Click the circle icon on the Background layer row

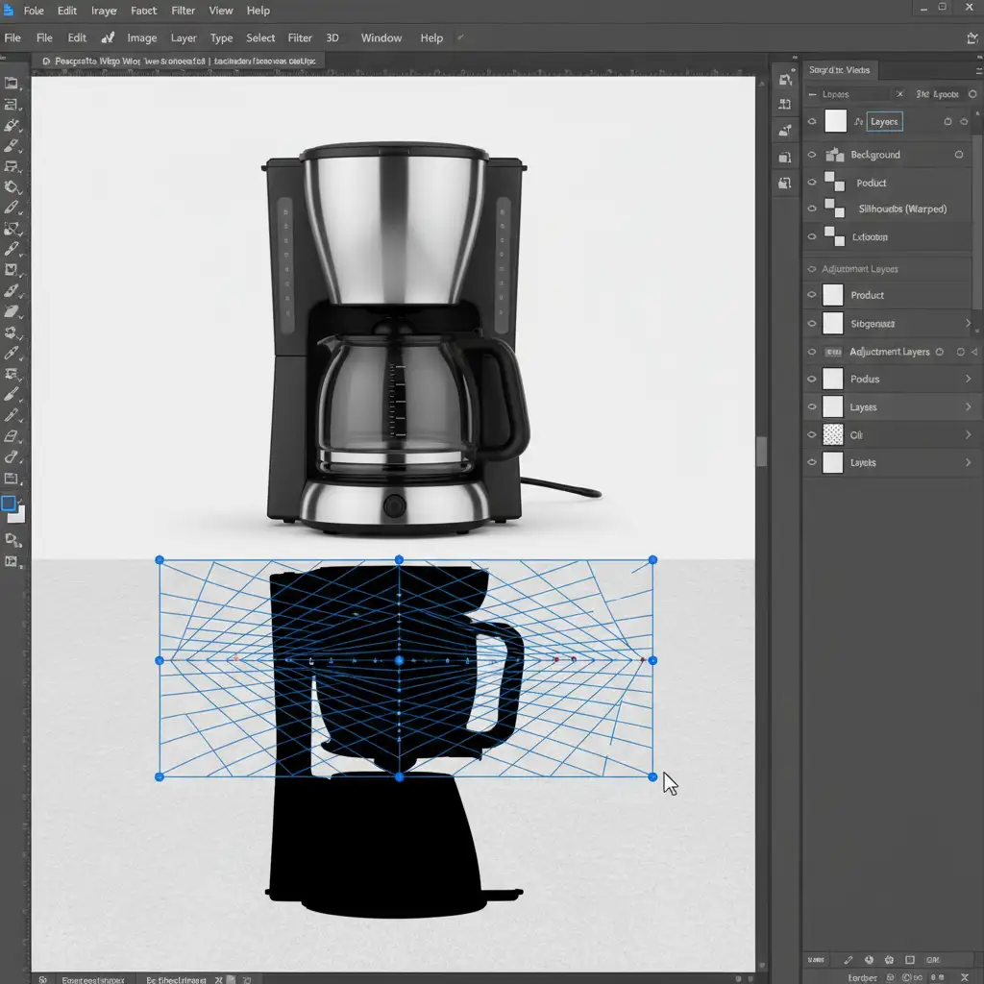pos(958,155)
